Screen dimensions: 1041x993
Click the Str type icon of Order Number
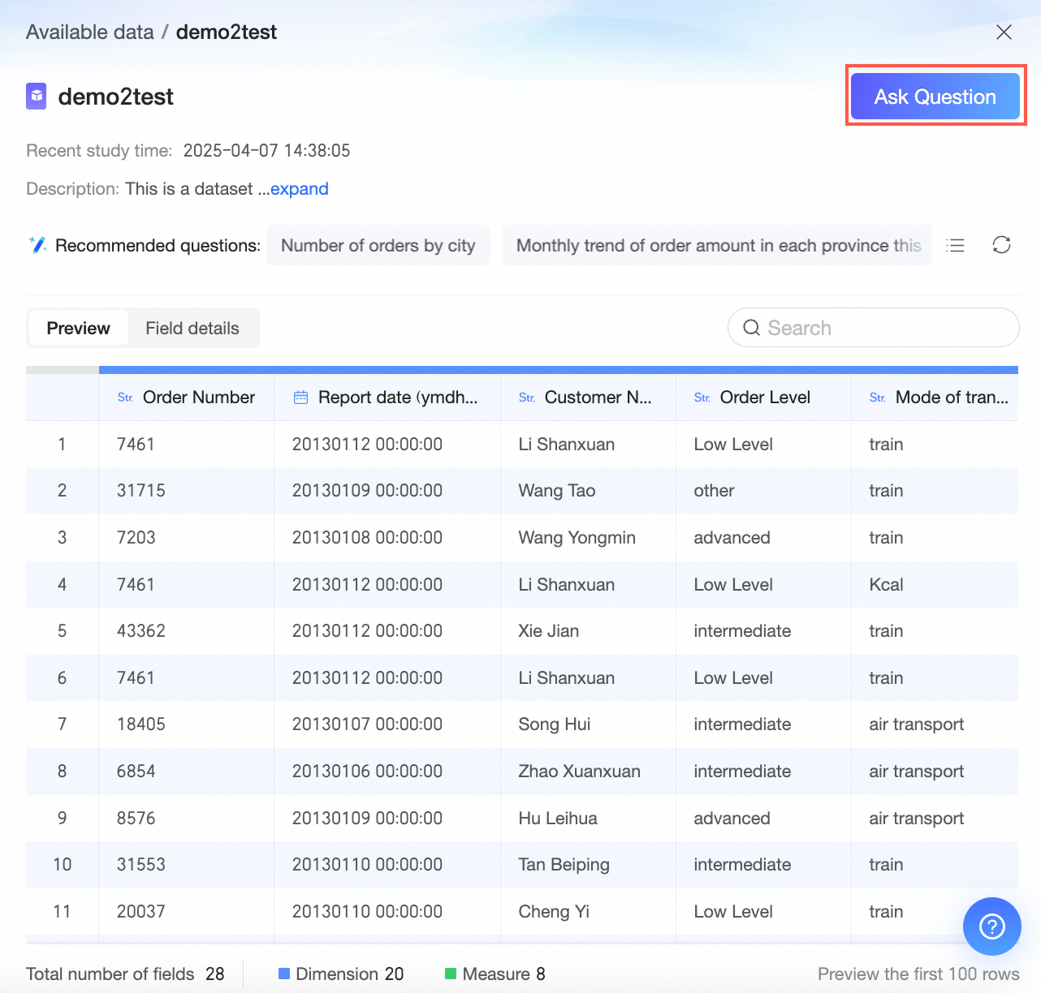(125, 398)
